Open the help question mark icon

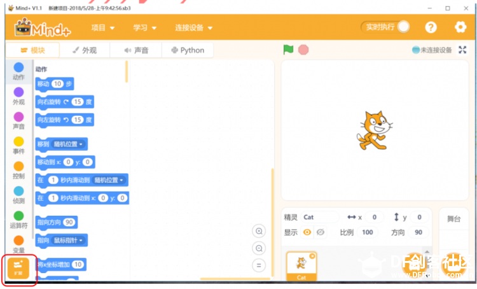point(431,27)
